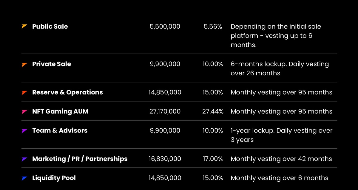Click the red-orange arrow beside Reserve & Operations

[24, 93]
